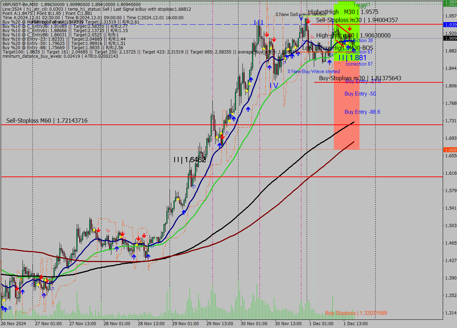Click the 'Point A:1.8475' info line
The image size is (457, 328).
pyautogui.click(x=47, y=13)
